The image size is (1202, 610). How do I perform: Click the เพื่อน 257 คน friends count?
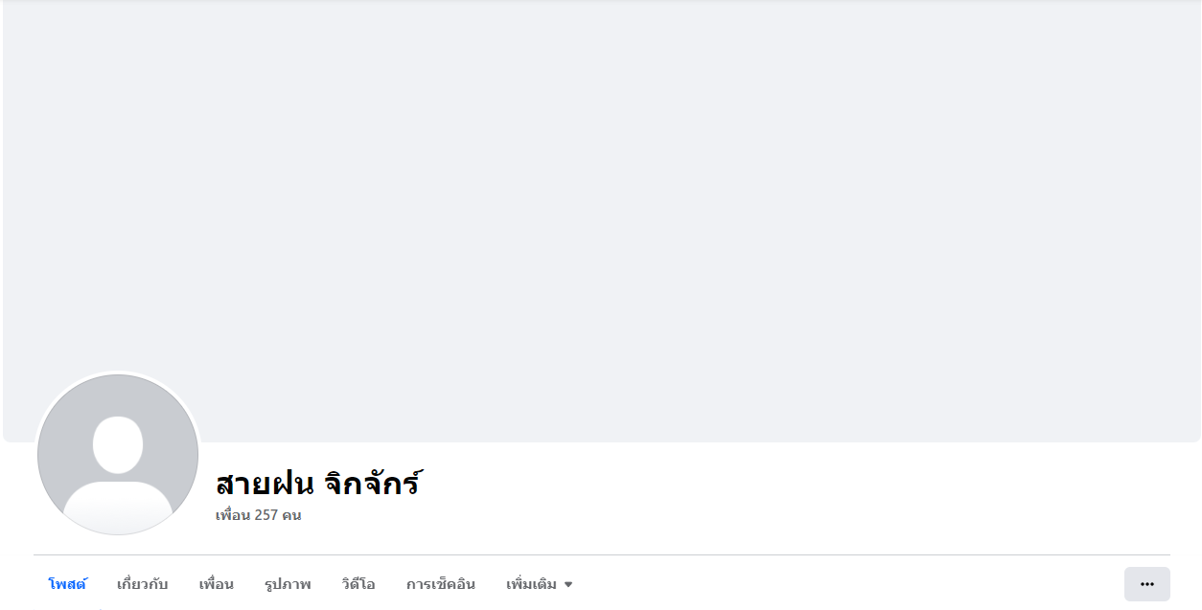pyautogui.click(x=259, y=515)
